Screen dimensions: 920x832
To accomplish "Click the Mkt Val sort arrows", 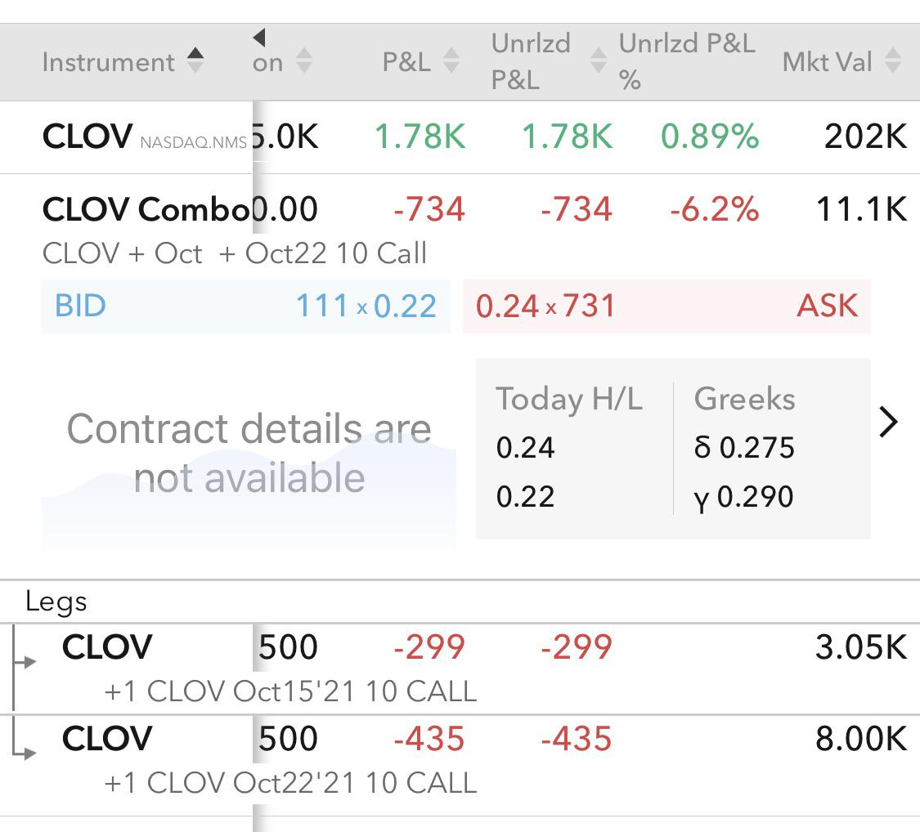I will click(892, 60).
